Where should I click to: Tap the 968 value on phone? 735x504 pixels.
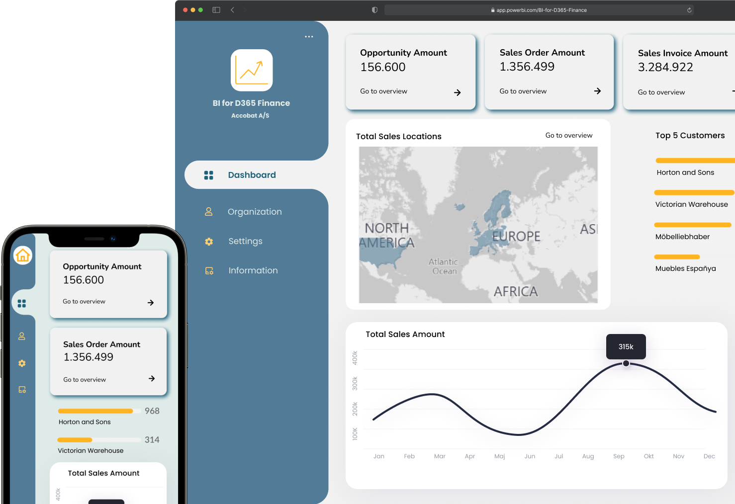[x=152, y=411]
